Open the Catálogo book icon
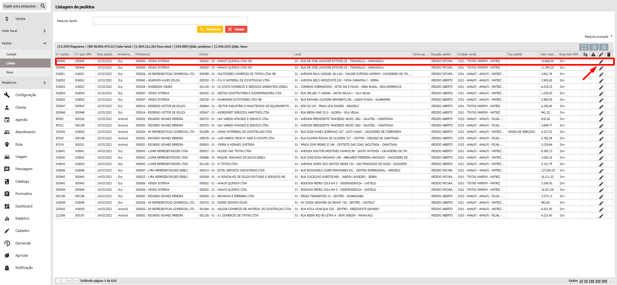The height and width of the screenshot is (285, 617). point(7,181)
